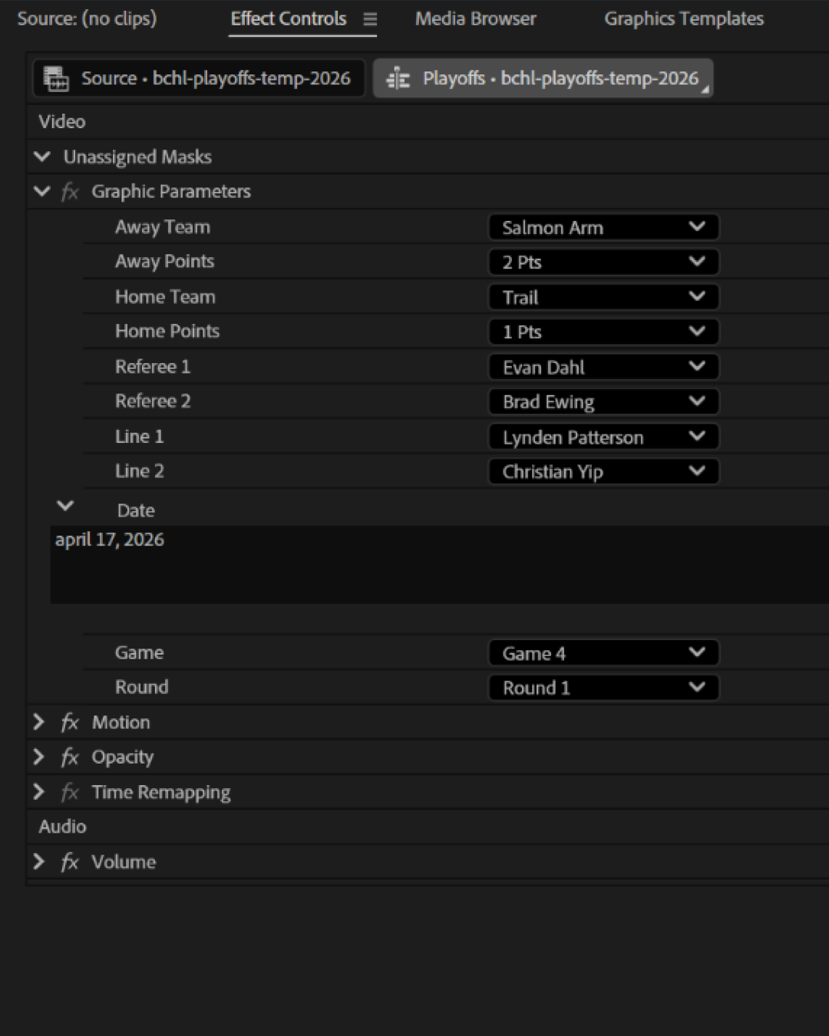The width and height of the screenshot is (829, 1036).
Task: Open the Effect Controls panel menu icon
Action: click(x=371, y=18)
